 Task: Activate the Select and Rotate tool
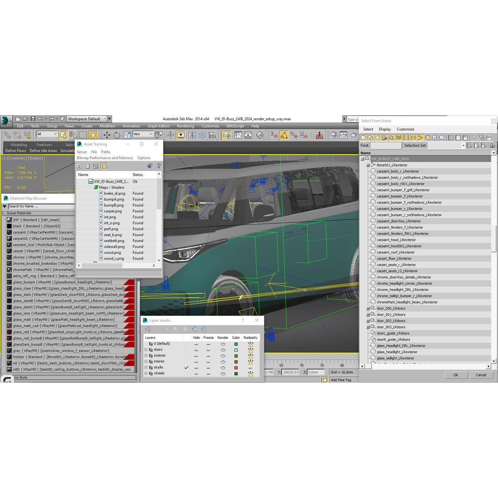point(116,135)
